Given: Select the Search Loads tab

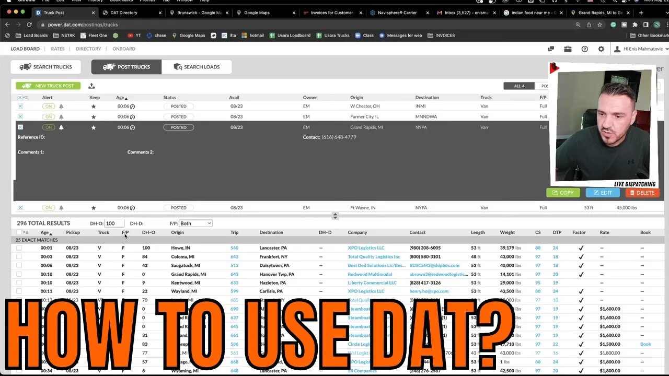Looking at the screenshot, I should (x=197, y=67).
